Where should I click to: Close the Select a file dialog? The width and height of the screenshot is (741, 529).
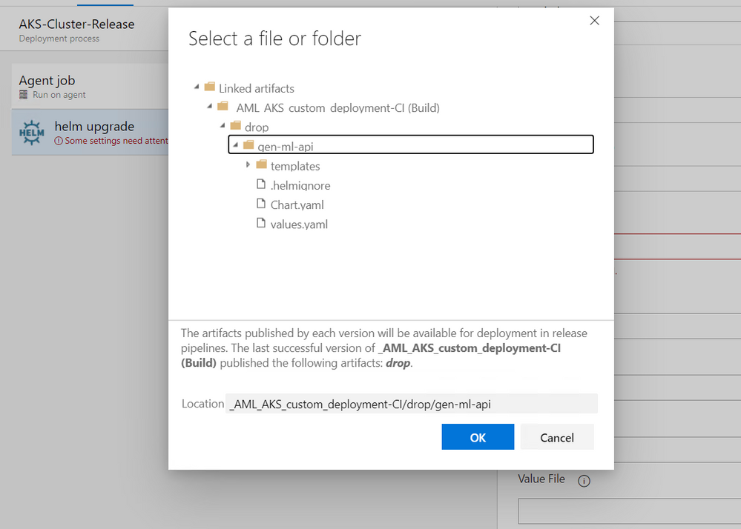tap(594, 20)
